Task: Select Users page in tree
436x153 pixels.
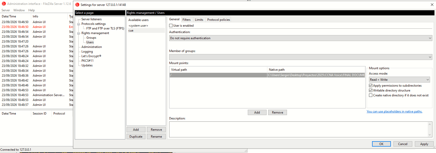Action: point(90,42)
